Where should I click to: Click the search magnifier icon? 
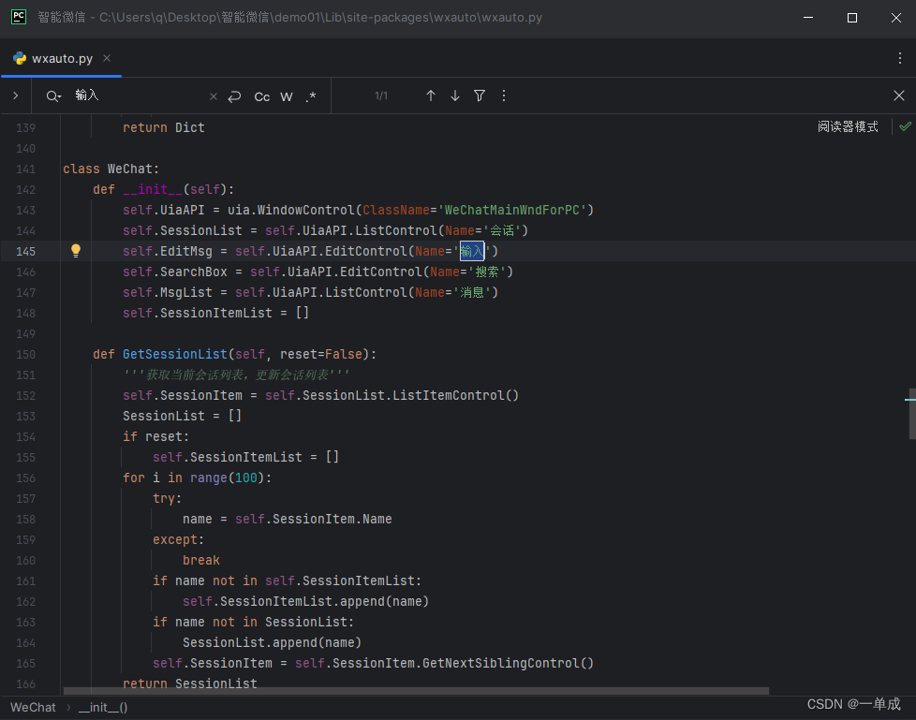tap(52, 96)
